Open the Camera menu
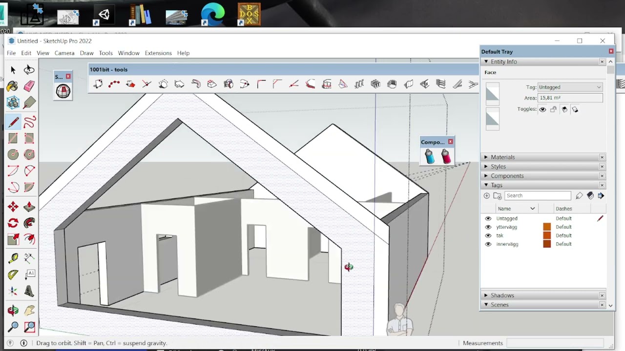Image resolution: width=625 pixels, height=351 pixels. [x=64, y=53]
